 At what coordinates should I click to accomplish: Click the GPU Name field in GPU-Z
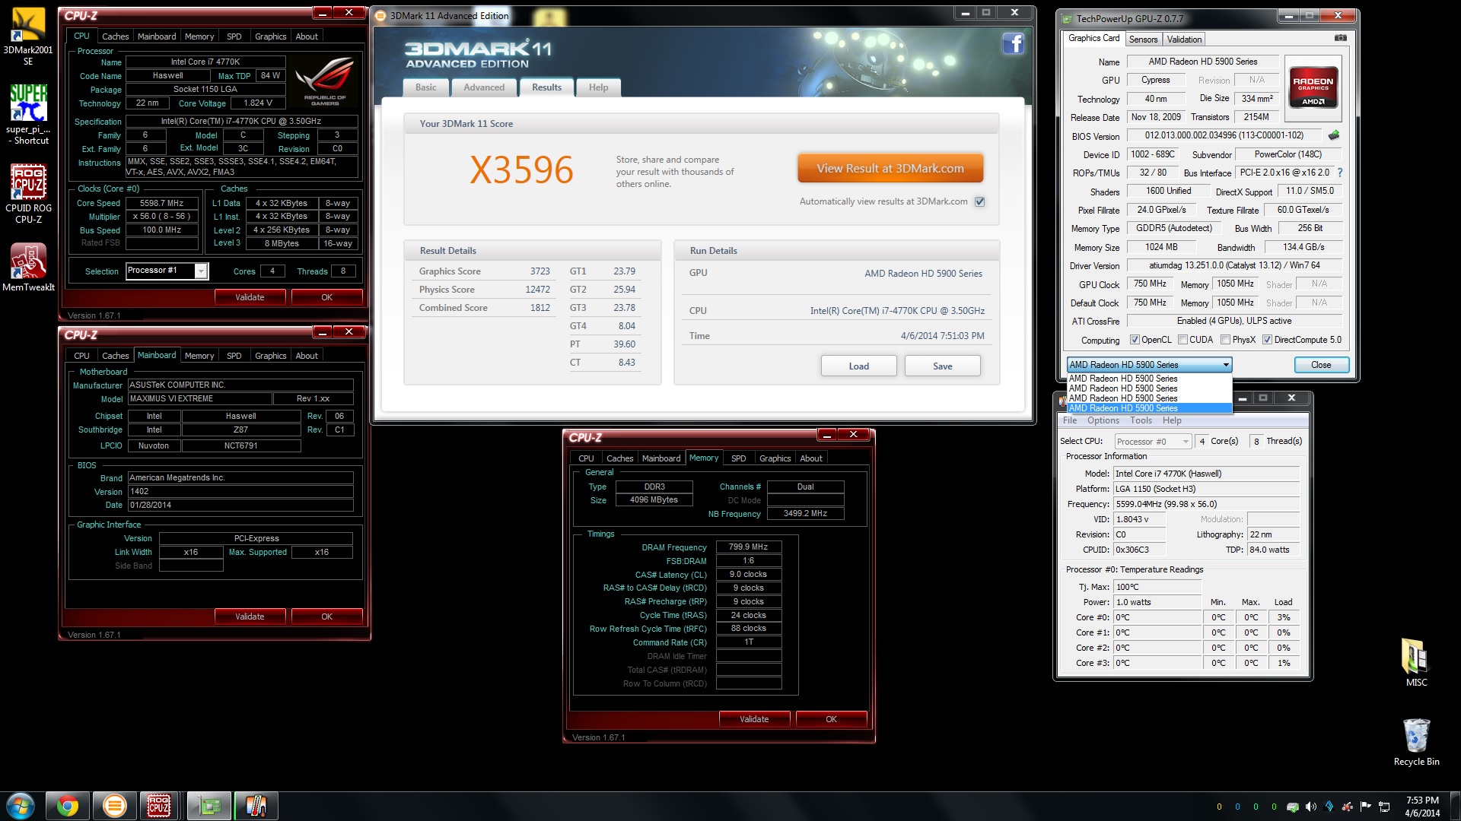1202,62
